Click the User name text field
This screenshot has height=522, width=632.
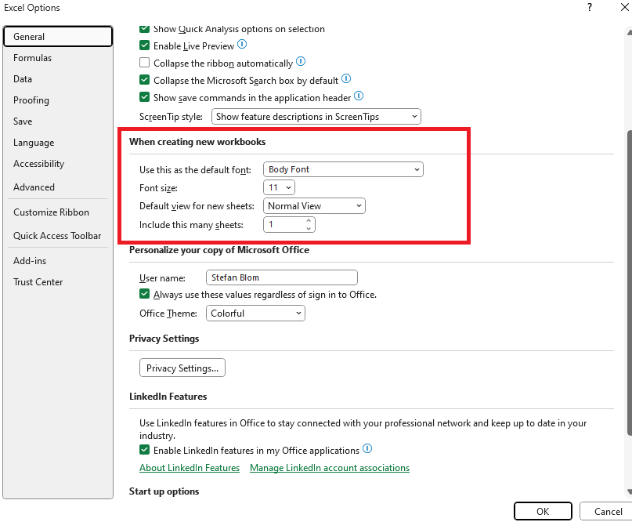(x=281, y=277)
